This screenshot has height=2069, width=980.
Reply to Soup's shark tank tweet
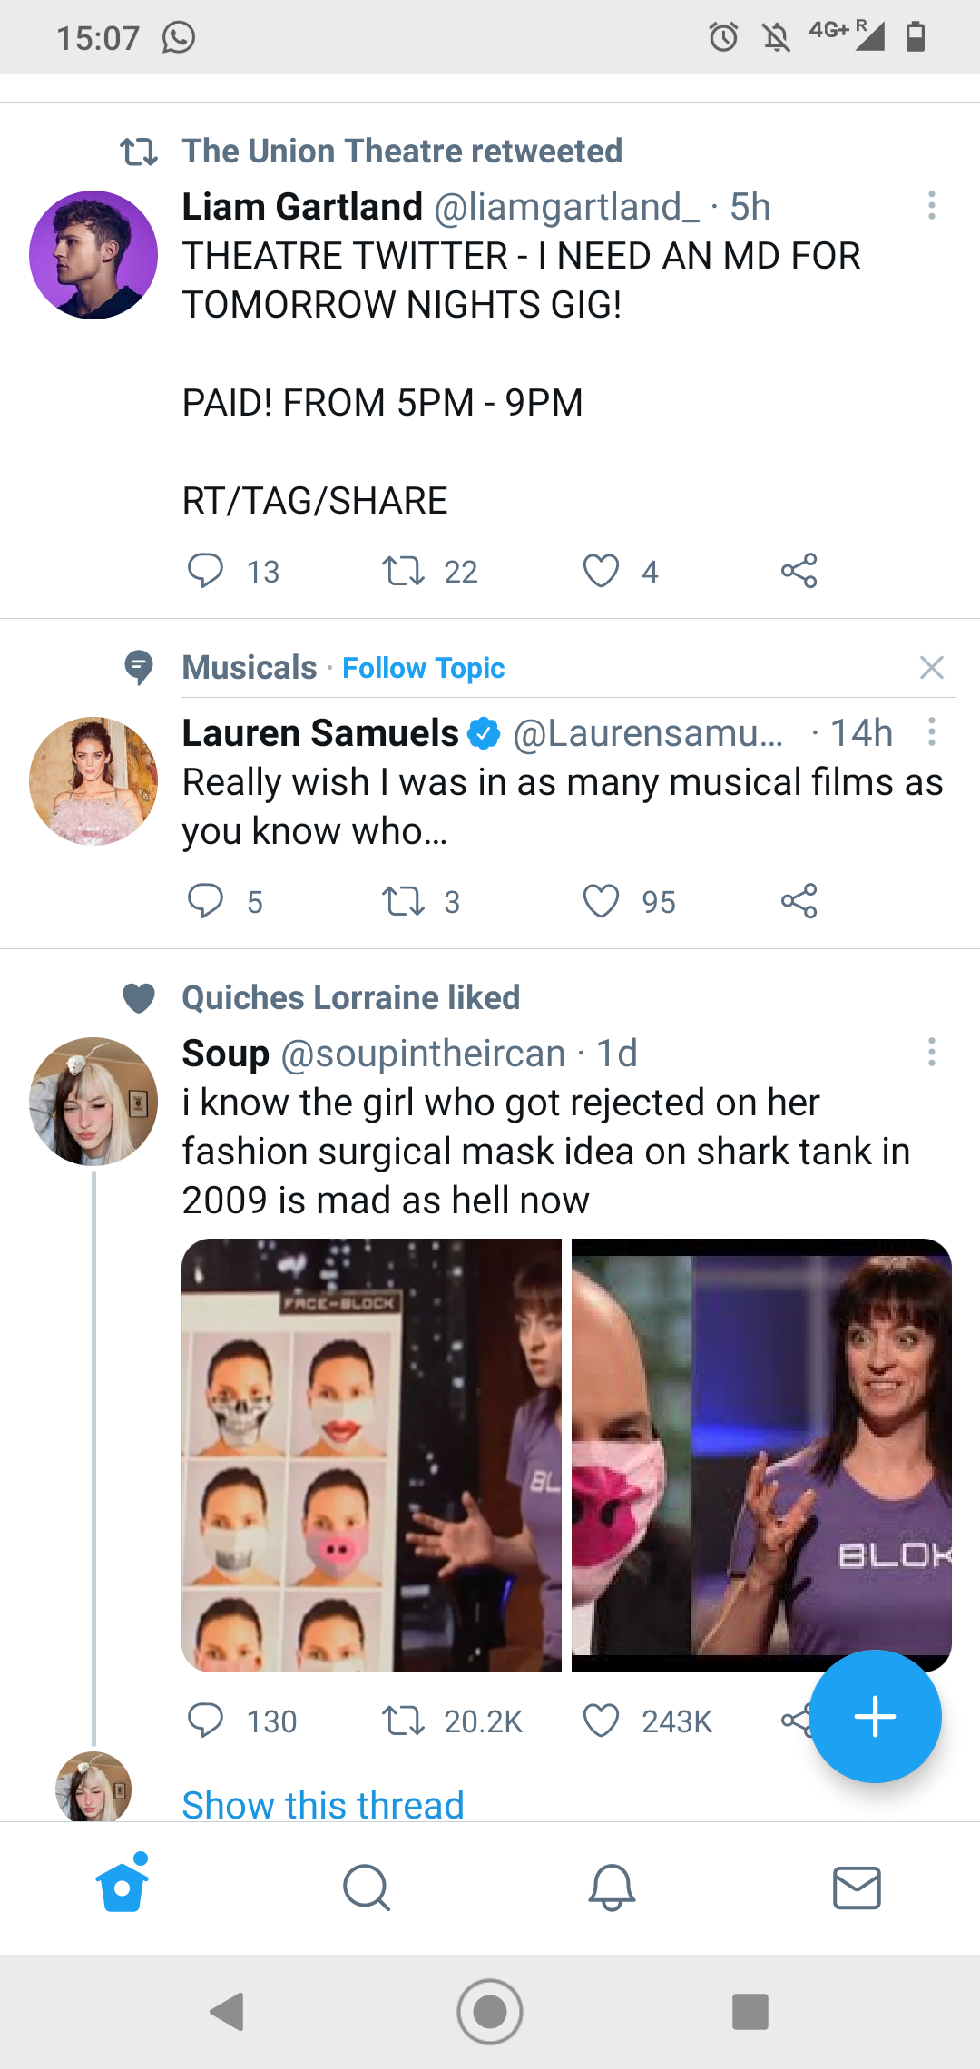205,1721
